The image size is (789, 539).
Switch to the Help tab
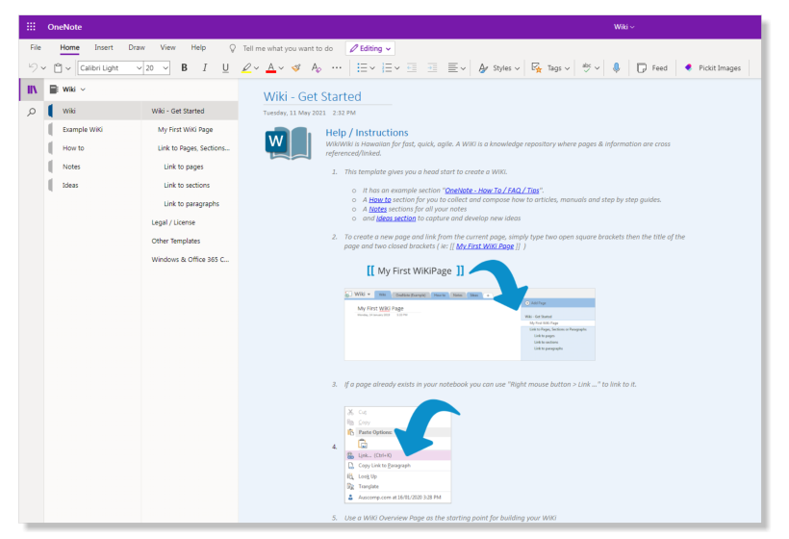pyautogui.click(x=198, y=47)
